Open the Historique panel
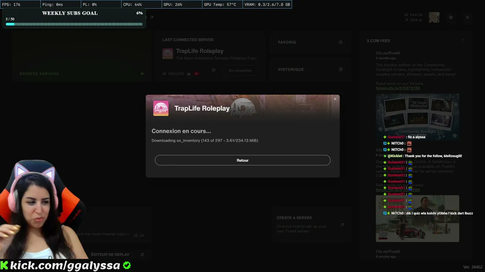Screen dimensions: 485x272 pyautogui.click(x=310, y=70)
